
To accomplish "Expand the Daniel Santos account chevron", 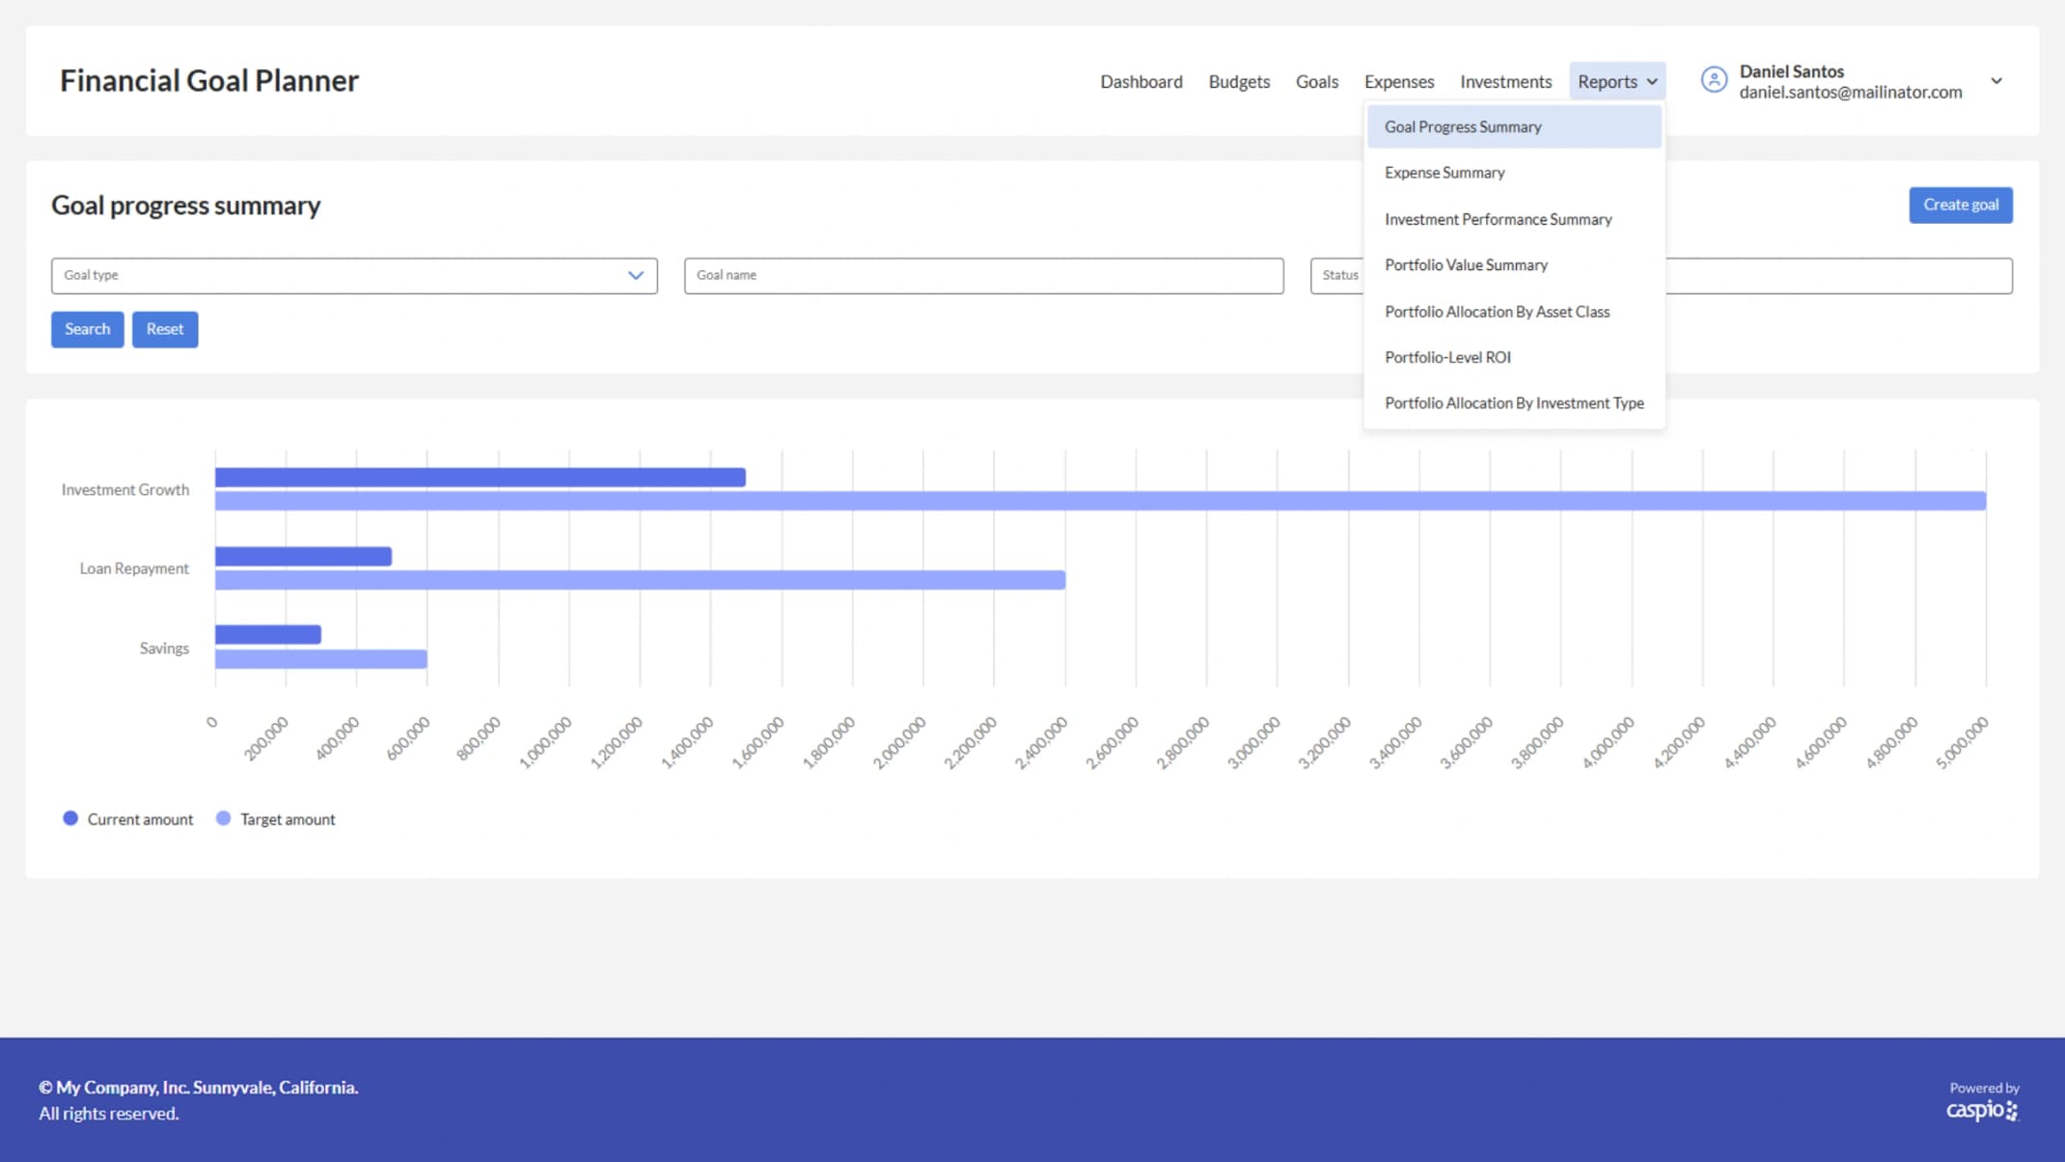I will 1996,81.
